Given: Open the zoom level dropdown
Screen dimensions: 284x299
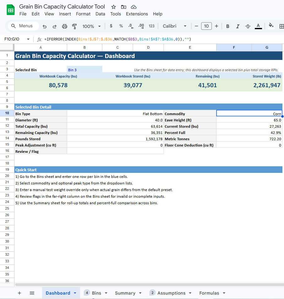Looking at the screenshot, I should 91,26.
